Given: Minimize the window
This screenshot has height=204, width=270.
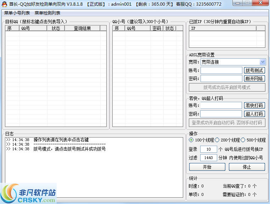Looking at the screenshot, I should 238,3.
